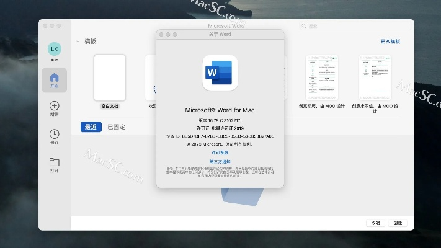Click the blue Word logo in About dialog
The image size is (441, 248).
coord(220,73)
